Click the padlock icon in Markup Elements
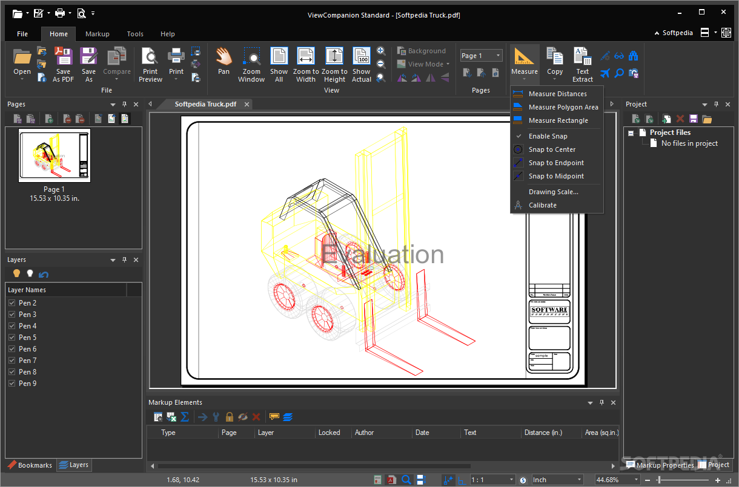The width and height of the screenshot is (739, 487). coord(230,417)
